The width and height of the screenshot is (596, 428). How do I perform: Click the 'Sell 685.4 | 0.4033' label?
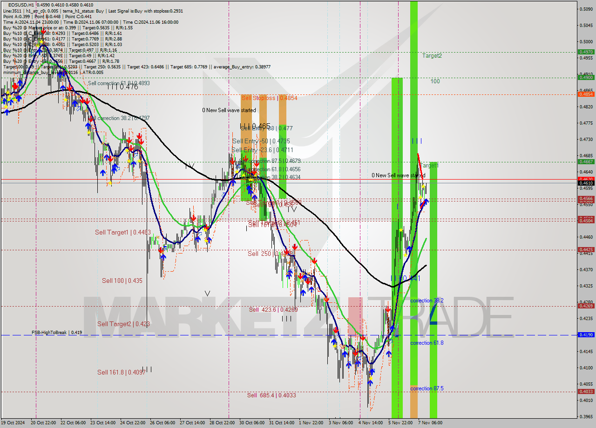[x=271, y=395]
